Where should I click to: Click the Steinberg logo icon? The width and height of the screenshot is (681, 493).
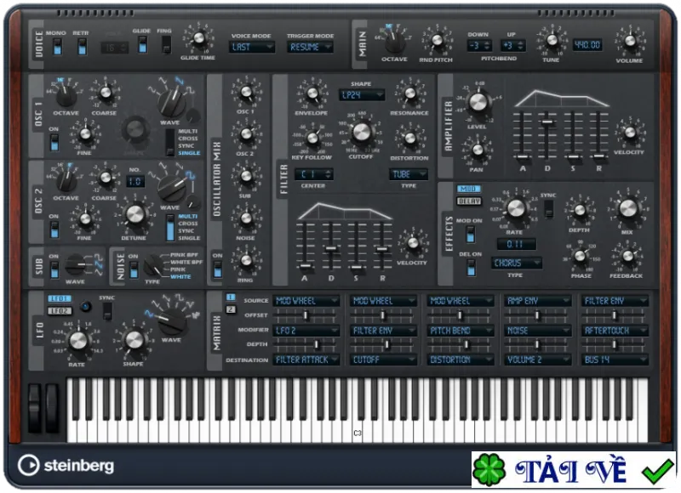point(28,465)
